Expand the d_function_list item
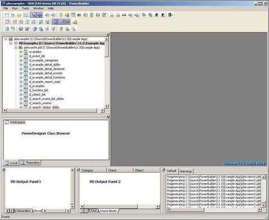The height and width of the screenshot is (220, 269). 21,90
